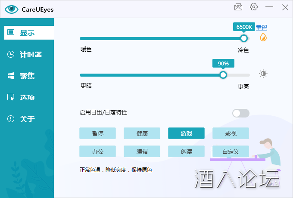Click the color temperature slider handle
Screen dimensions: 293x198
[244, 38]
